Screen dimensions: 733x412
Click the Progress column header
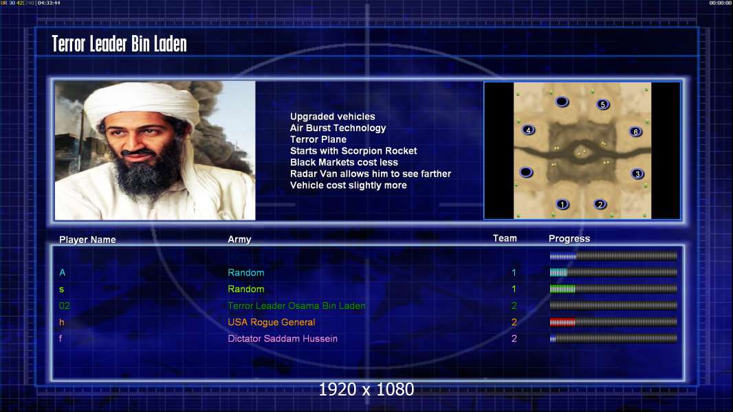click(569, 238)
